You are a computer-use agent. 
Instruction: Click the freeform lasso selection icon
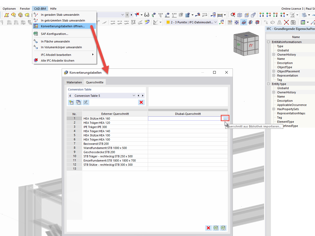pos(27,15)
